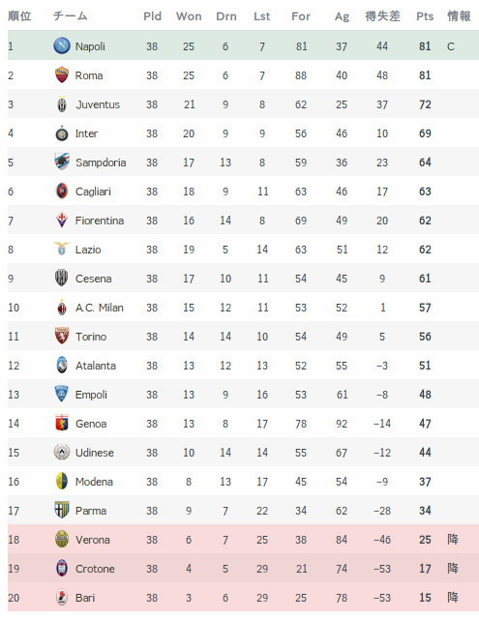Screen dimensions: 479x620
Task: Click the チーム column header
Action: point(70,16)
